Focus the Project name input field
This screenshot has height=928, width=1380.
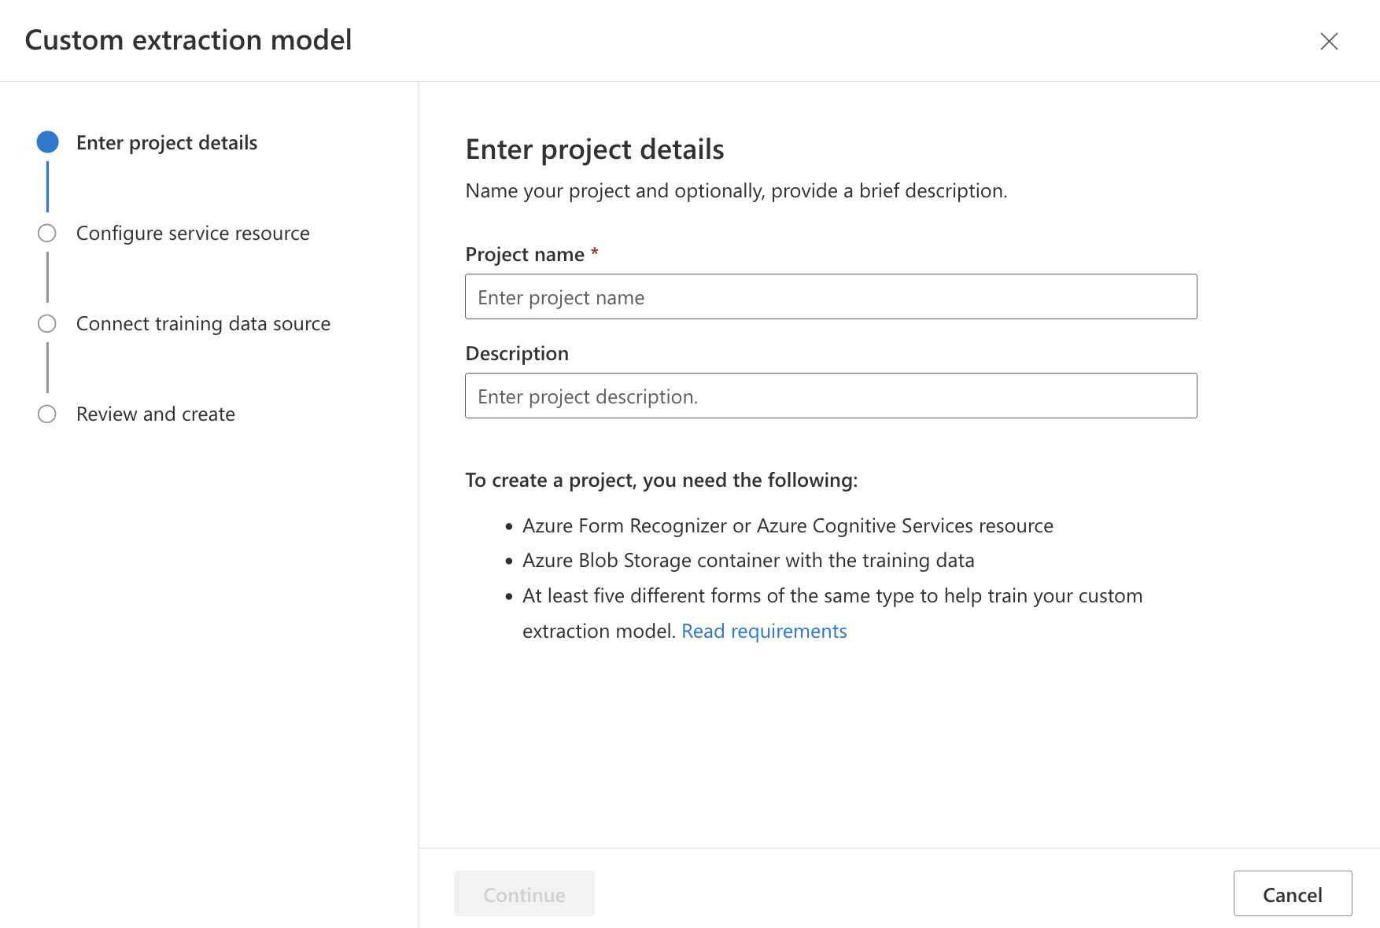[831, 296]
